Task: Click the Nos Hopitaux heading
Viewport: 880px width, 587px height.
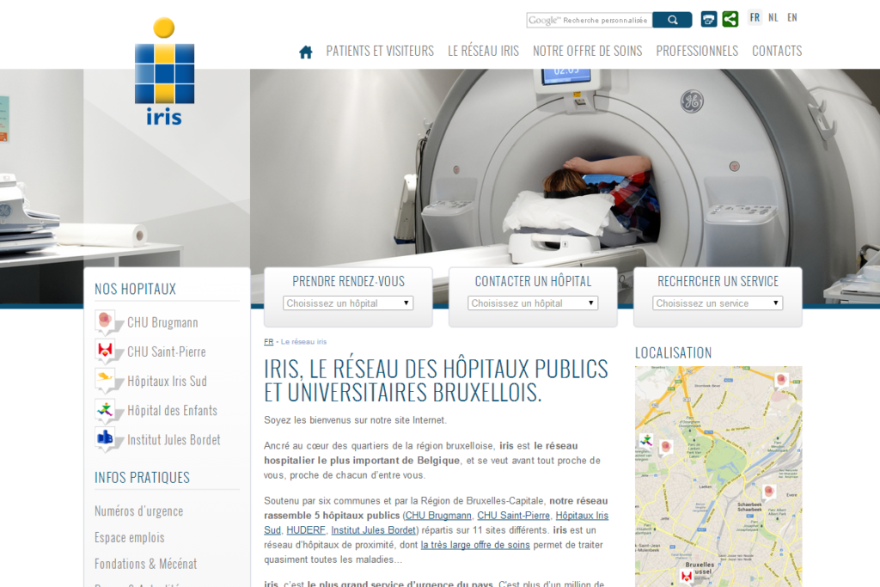Action: point(135,289)
